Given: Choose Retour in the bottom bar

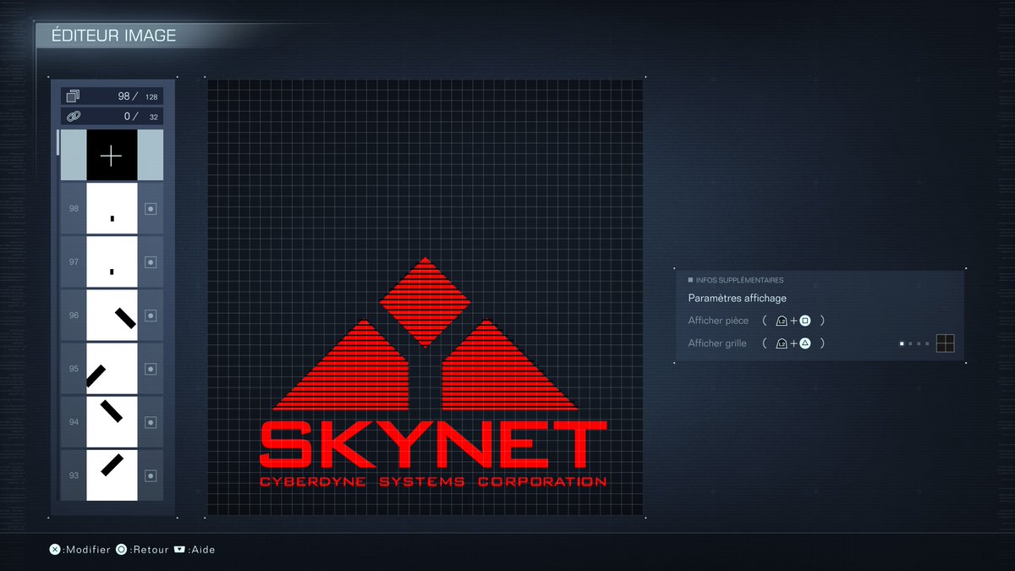Looking at the screenshot, I should tap(149, 550).
